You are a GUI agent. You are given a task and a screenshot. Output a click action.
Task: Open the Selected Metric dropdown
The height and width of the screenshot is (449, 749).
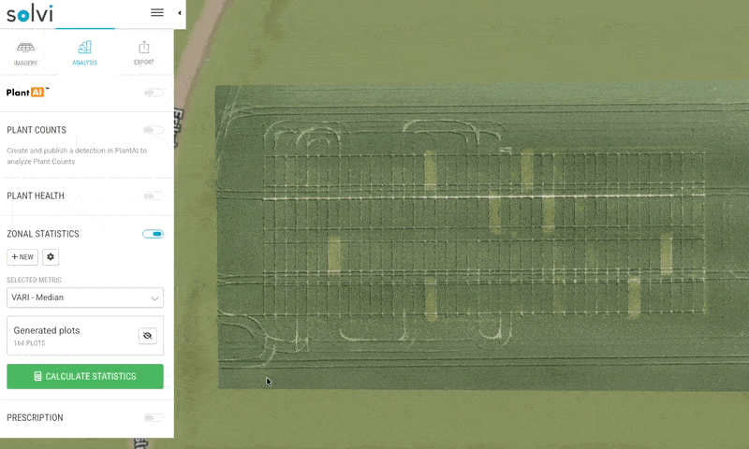[x=85, y=297]
